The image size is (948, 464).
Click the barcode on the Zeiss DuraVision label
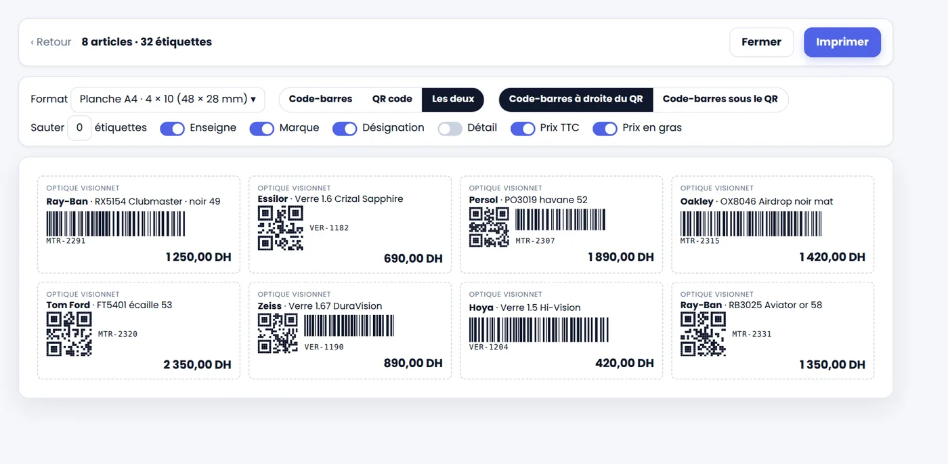point(349,326)
